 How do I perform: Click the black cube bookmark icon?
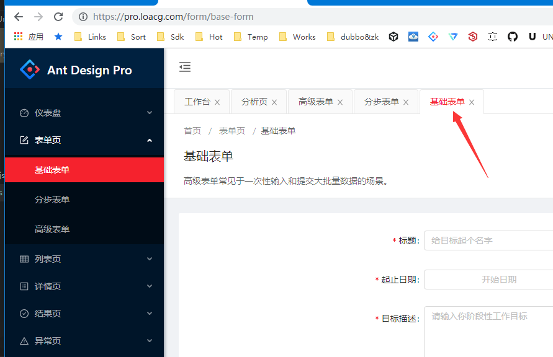393,37
